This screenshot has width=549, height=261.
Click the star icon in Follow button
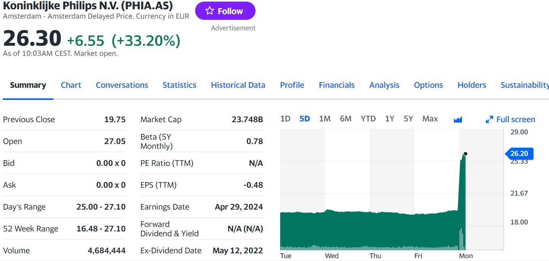(209, 11)
